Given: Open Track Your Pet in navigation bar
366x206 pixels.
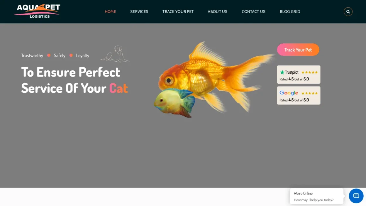Looking at the screenshot, I should (178, 12).
